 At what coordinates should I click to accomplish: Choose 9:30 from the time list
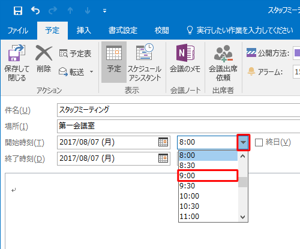click(208, 186)
